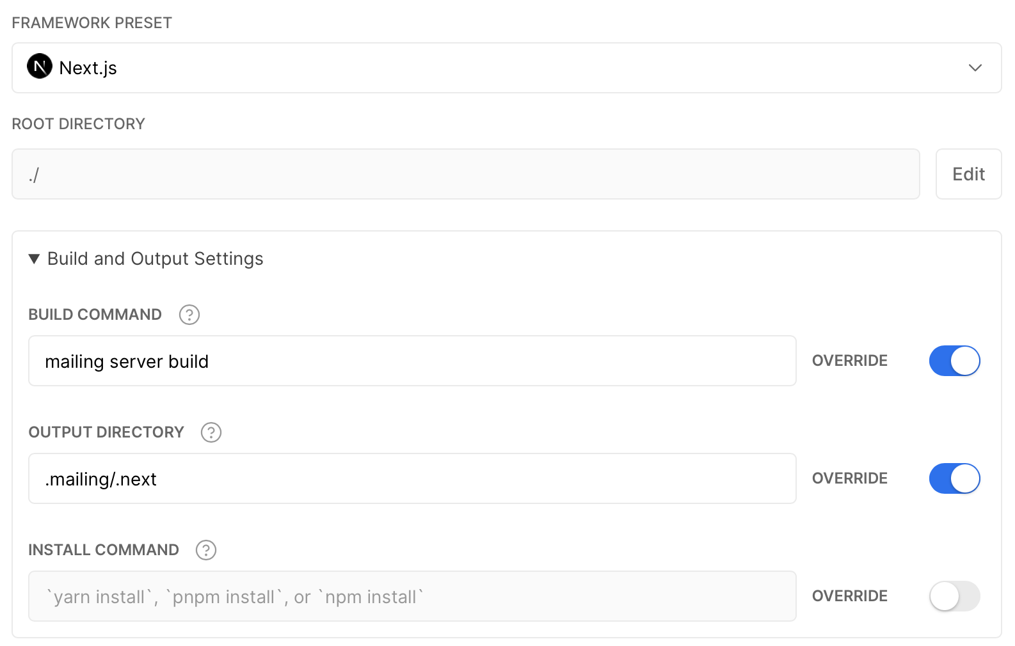Image resolution: width=1015 pixels, height=646 pixels.
Task: Toggle Output Directory override switch off
Action: (955, 478)
